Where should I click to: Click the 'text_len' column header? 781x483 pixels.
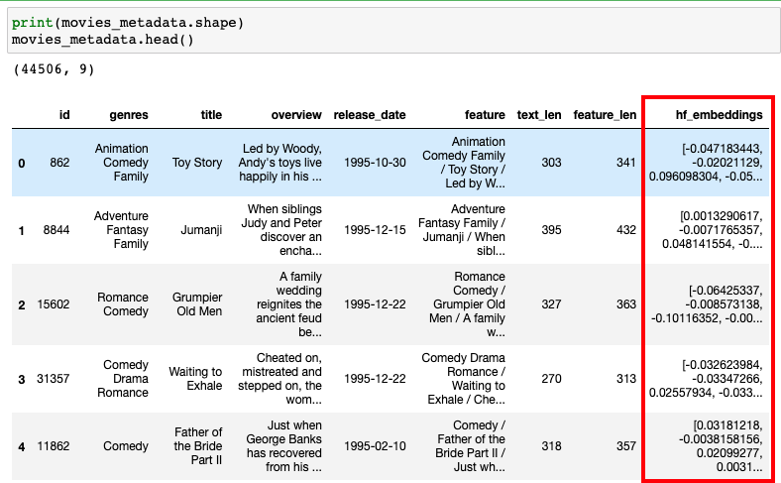539,115
